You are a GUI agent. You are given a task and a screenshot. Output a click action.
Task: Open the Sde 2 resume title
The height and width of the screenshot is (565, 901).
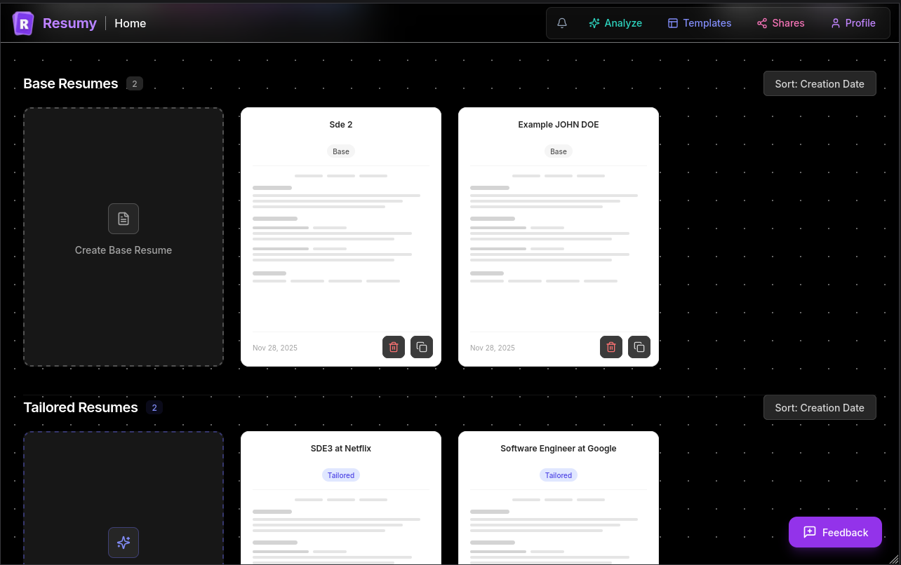coord(341,125)
